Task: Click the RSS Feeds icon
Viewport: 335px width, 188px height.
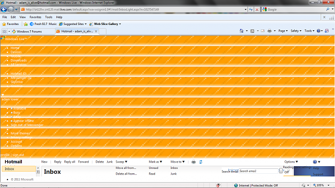Action: pyautogui.click(x=252, y=31)
